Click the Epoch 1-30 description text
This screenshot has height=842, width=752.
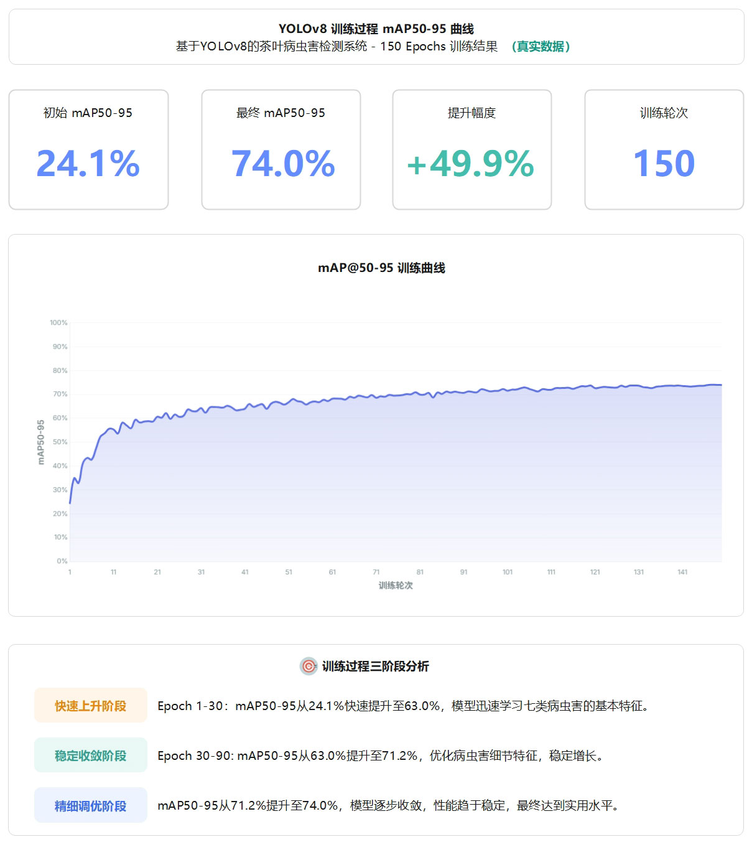[x=403, y=706]
